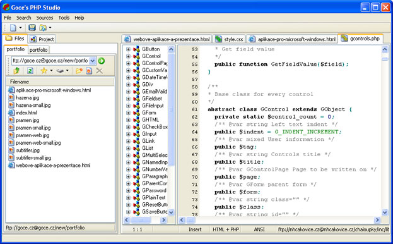The width and height of the screenshot is (393, 244).
Task: Switch to the Files panel tab
Action: click(x=15, y=39)
